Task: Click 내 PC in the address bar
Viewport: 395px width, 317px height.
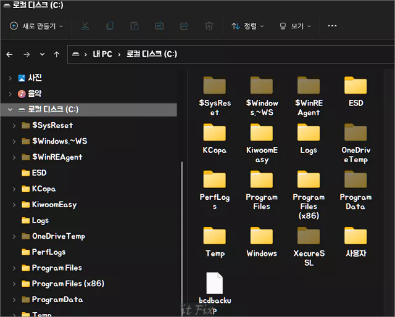Action: click(102, 54)
